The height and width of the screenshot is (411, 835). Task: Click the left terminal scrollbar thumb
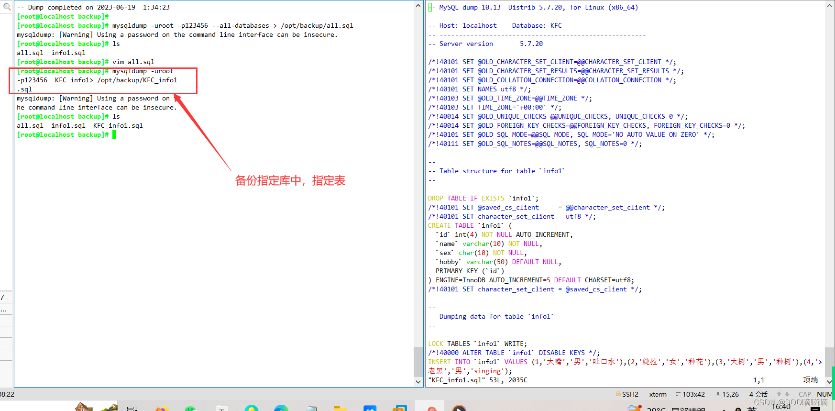(418, 361)
